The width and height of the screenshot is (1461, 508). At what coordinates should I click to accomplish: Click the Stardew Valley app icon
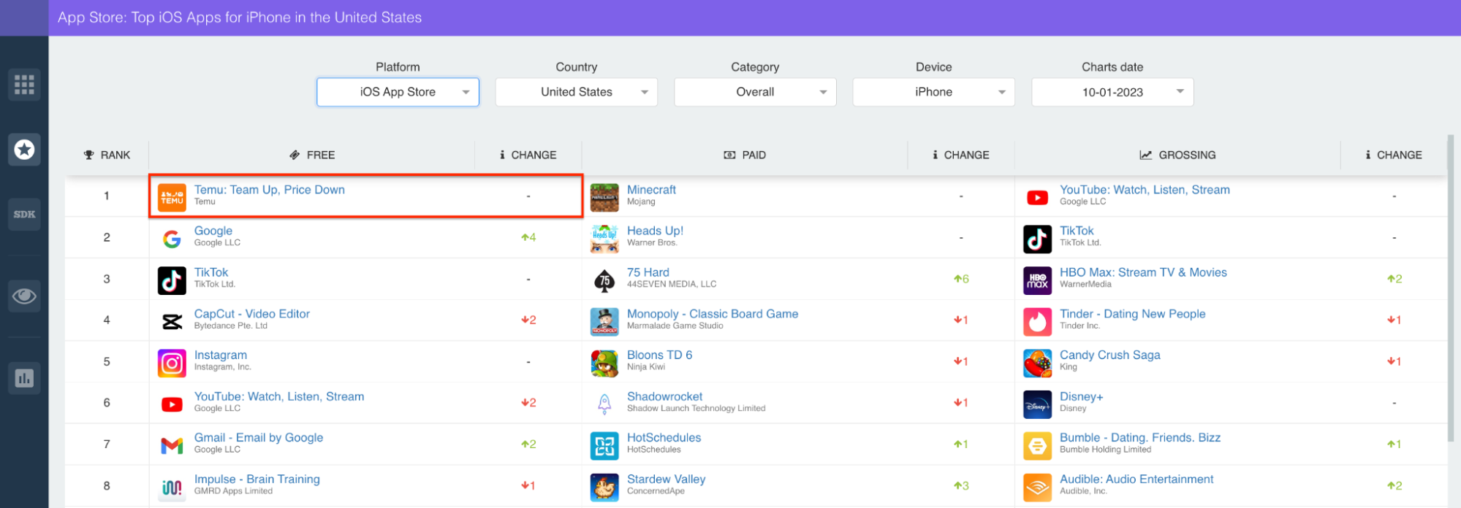pyautogui.click(x=604, y=487)
